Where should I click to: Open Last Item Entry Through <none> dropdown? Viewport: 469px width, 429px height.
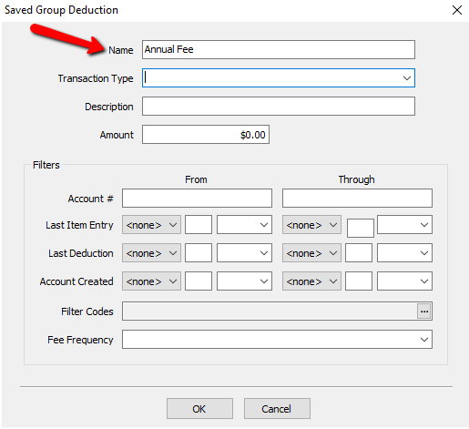[311, 225]
